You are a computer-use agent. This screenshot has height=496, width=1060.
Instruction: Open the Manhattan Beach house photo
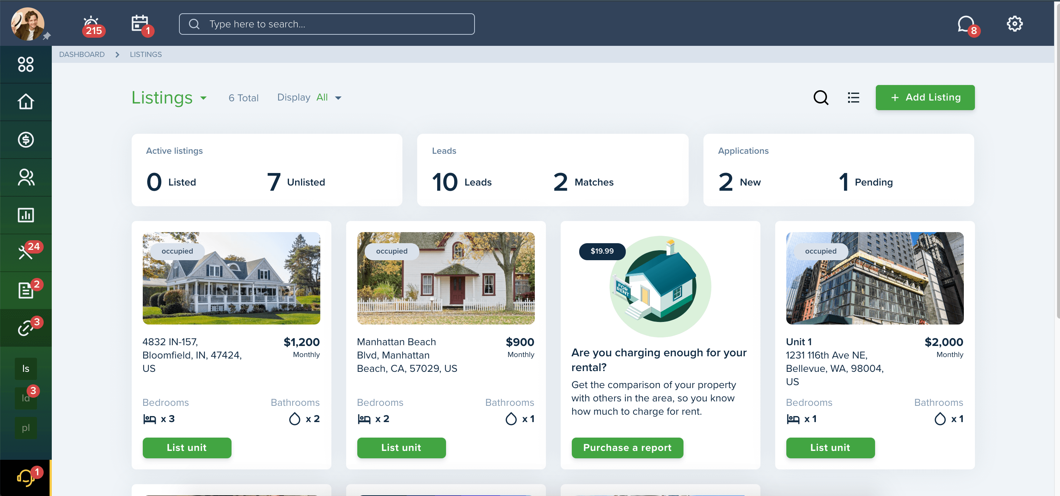(446, 278)
